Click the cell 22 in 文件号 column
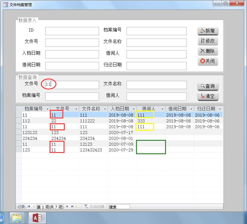This screenshot has height=224, width=247. pyautogui.click(x=65, y=121)
